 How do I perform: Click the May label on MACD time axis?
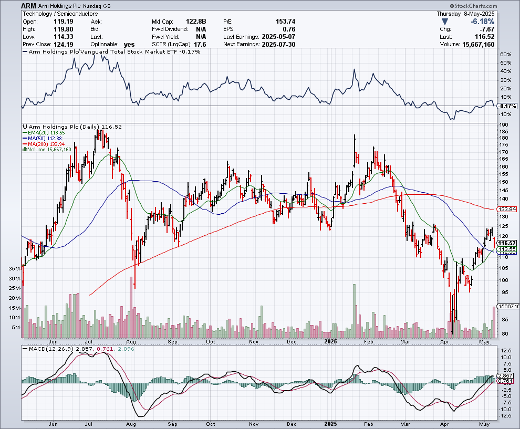(484, 424)
